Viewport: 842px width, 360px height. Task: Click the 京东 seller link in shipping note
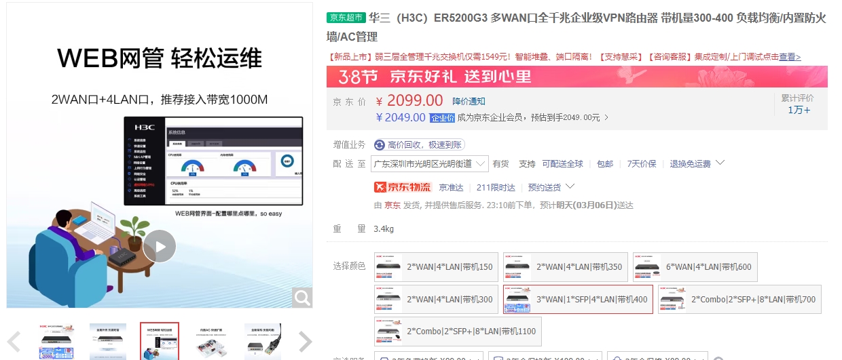[392, 205]
